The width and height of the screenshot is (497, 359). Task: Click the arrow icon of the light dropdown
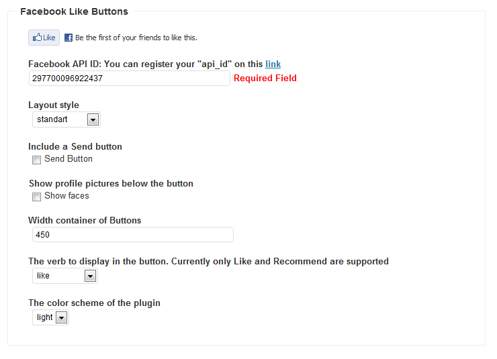62,317
